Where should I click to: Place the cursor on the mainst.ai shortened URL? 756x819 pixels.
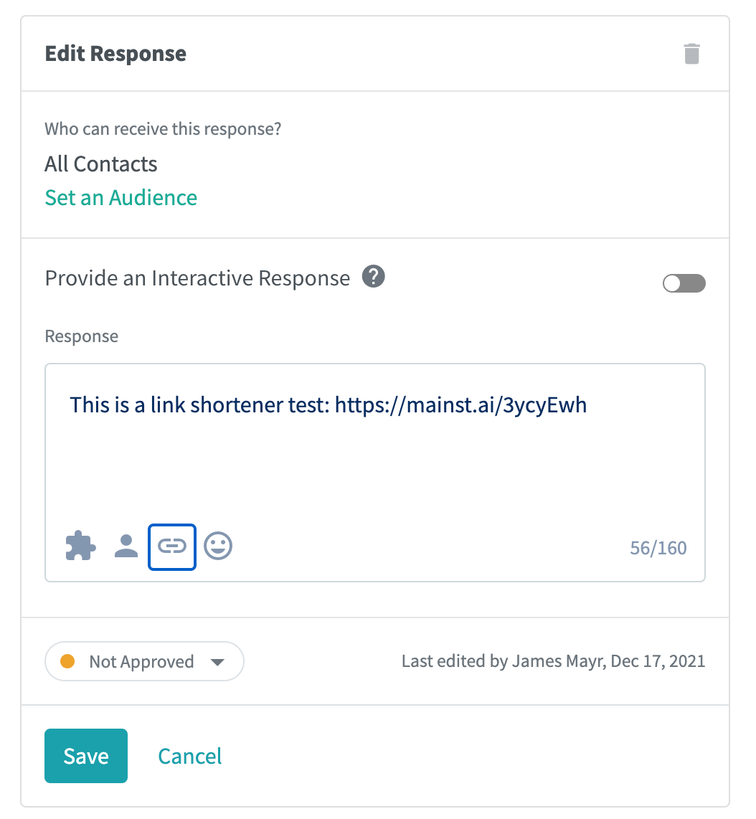point(460,405)
